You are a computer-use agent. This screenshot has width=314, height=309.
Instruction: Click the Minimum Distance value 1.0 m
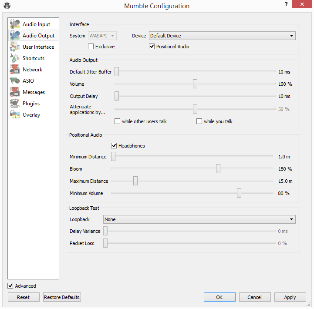[284, 157]
